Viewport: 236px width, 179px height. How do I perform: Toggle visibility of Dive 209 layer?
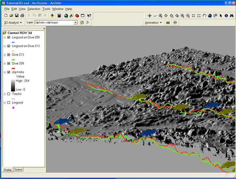coord(9,63)
